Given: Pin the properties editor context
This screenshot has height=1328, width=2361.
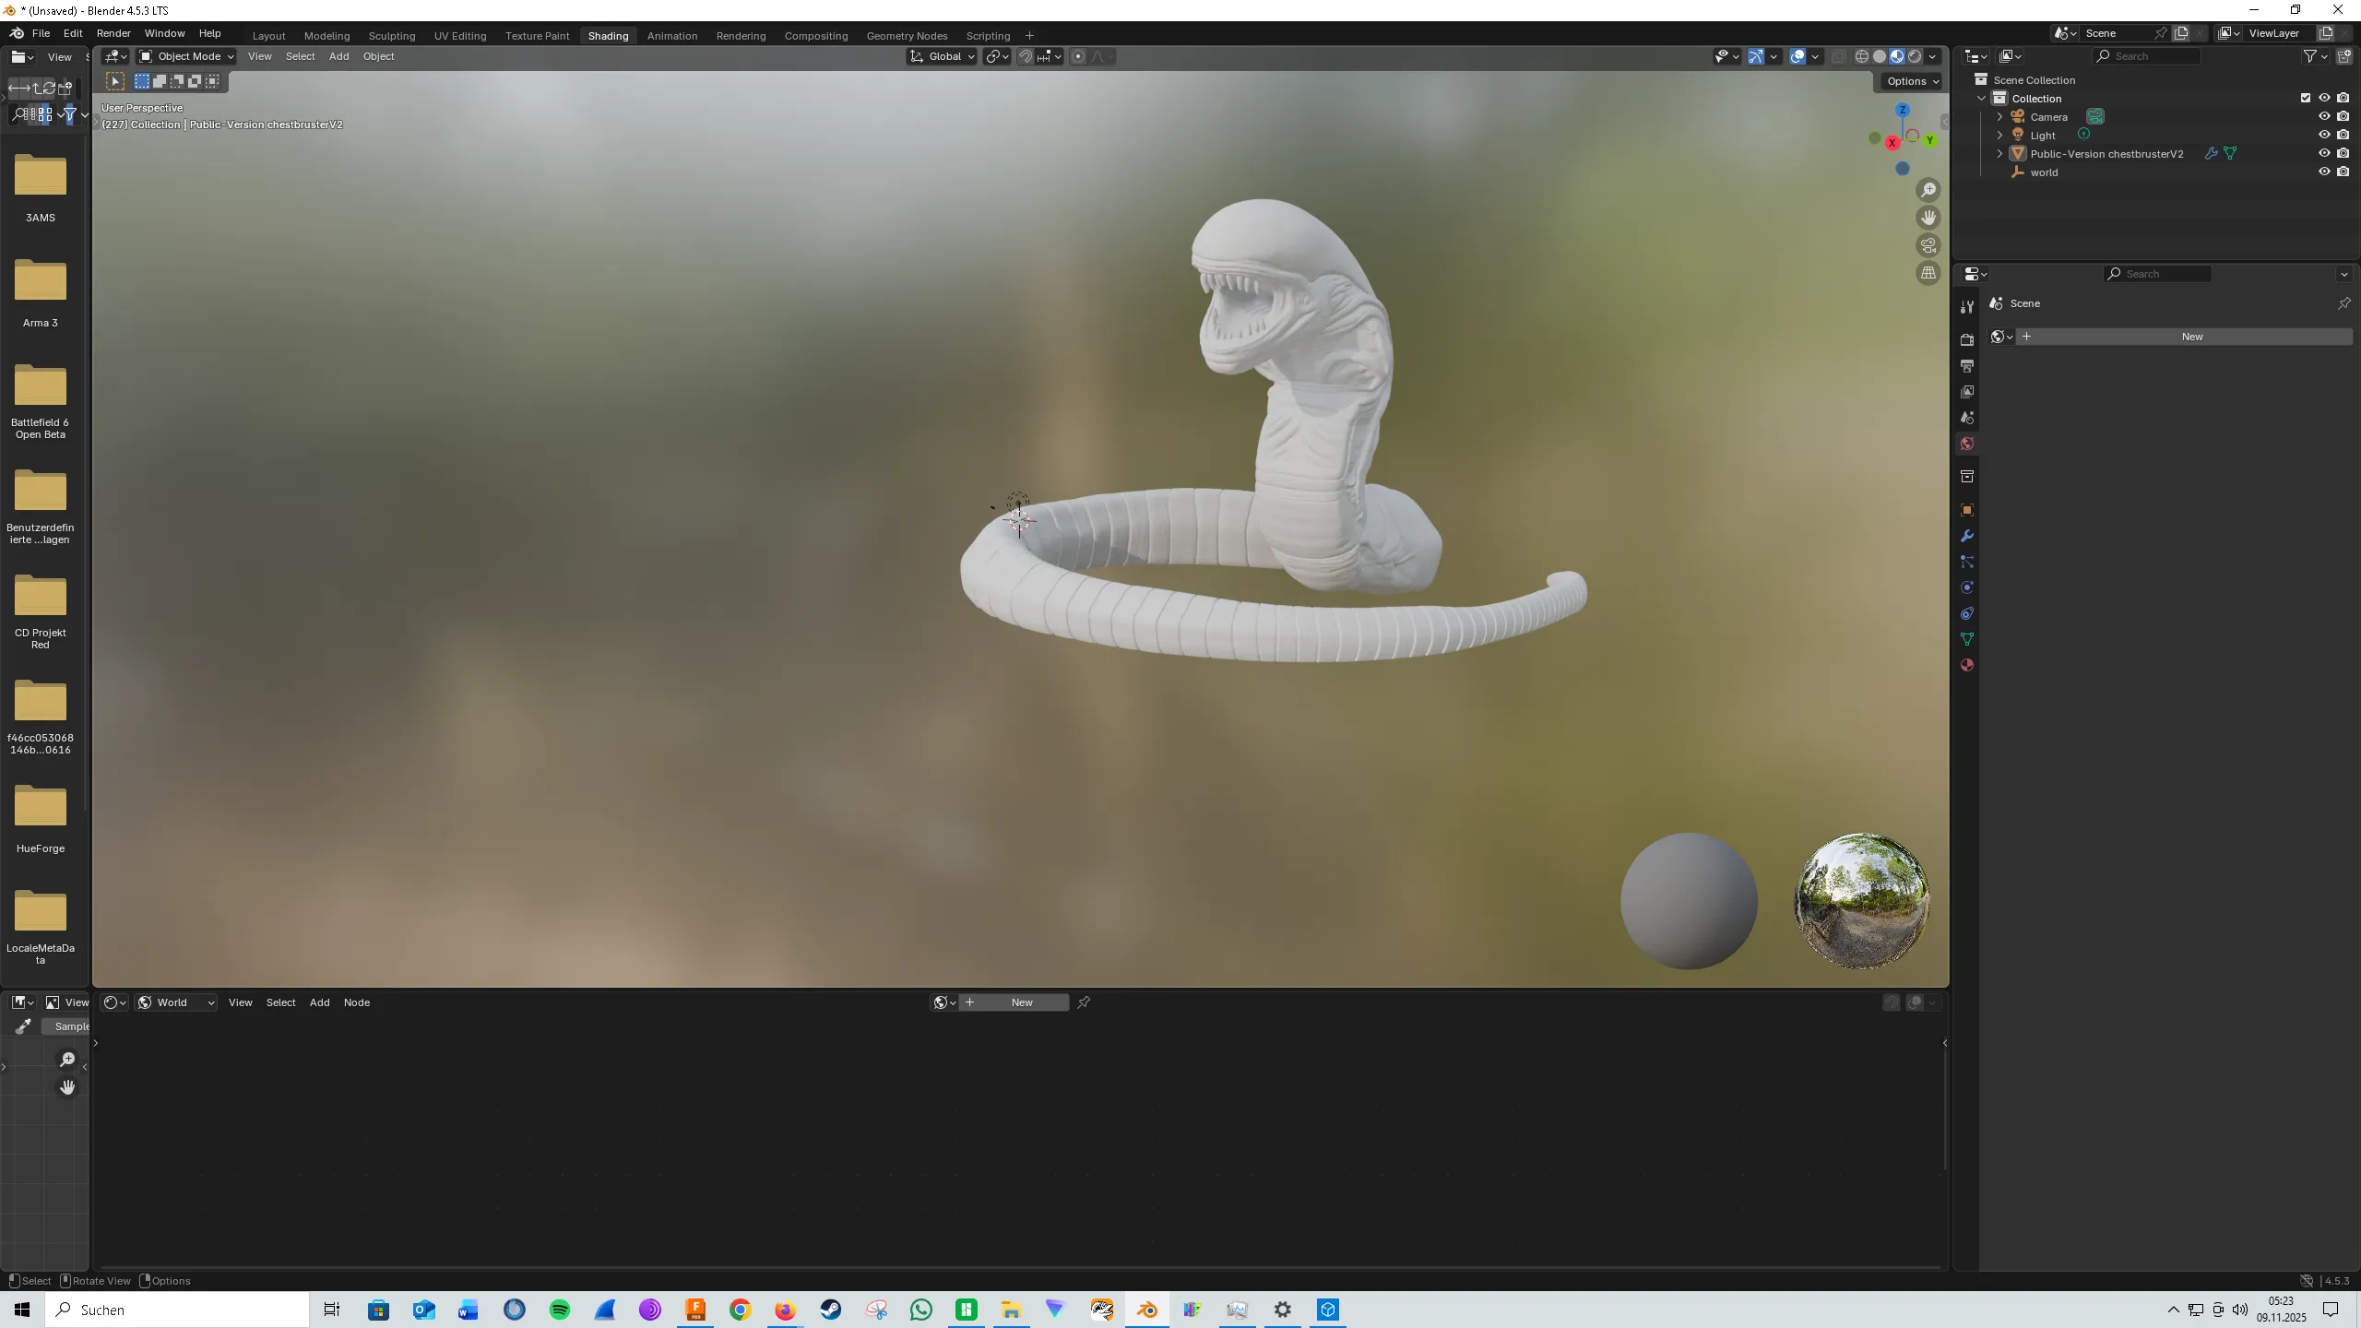Looking at the screenshot, I should click(x=2343, y=303).
